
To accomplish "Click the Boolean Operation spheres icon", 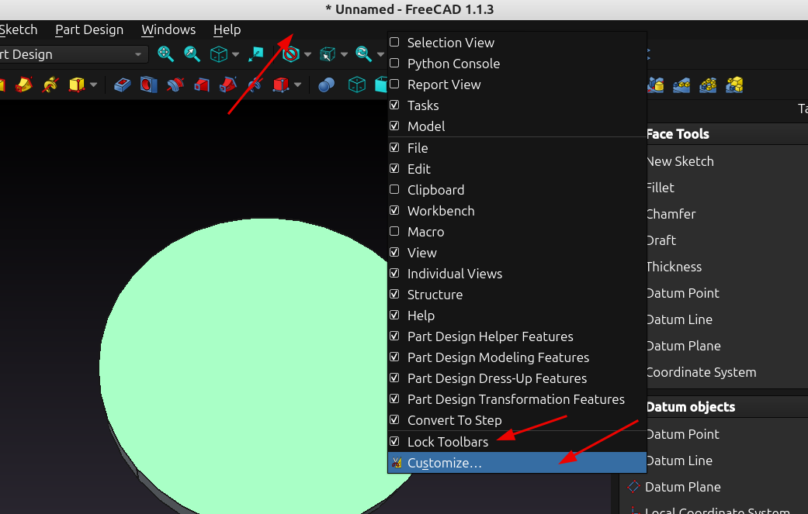I will click(326, 85).
